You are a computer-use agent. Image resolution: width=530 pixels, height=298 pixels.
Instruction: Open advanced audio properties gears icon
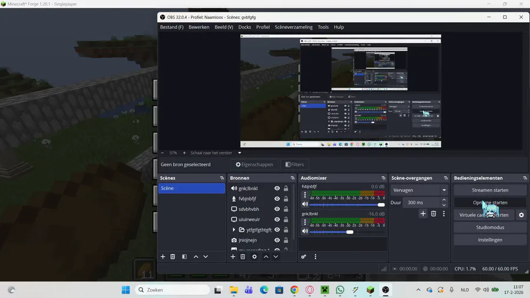(303, 257)
